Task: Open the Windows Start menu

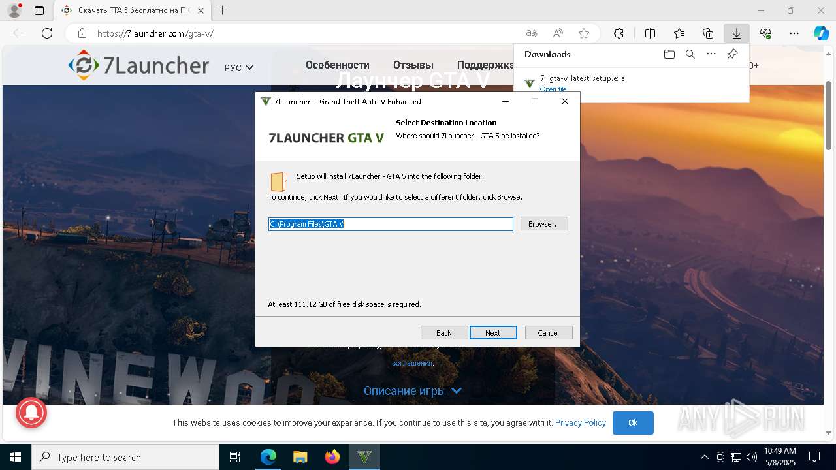Action: click(16, 457)
